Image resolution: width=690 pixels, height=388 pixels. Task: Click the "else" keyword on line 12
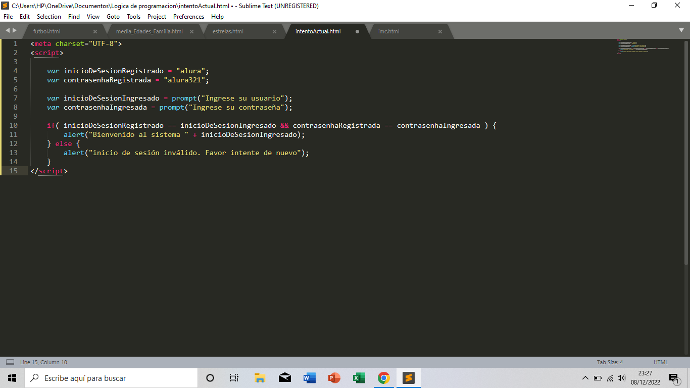point(64,143)
